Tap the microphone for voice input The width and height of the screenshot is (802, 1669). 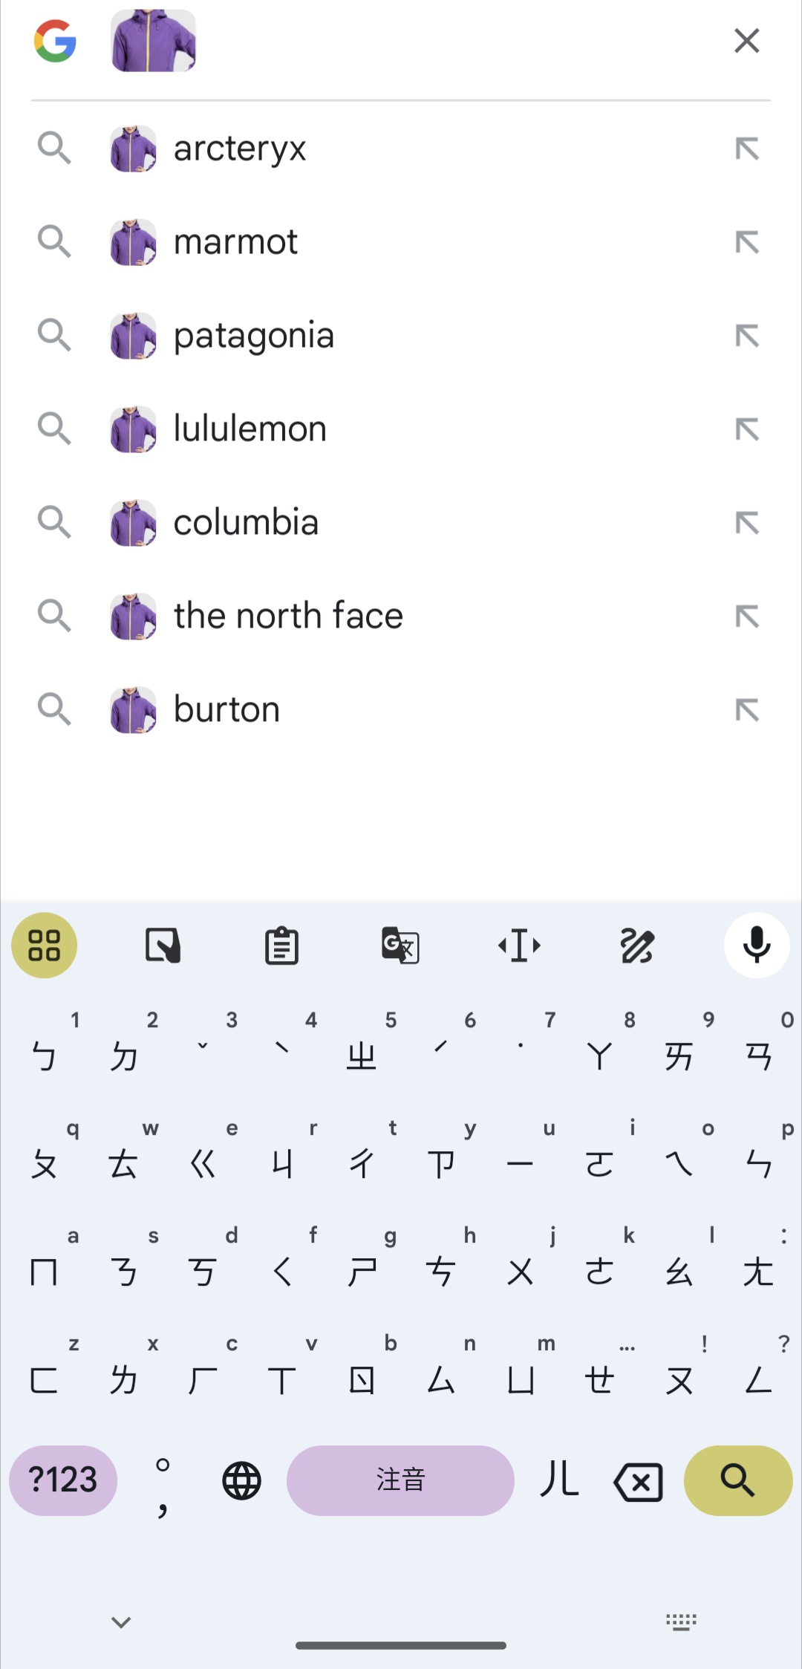tap(756, 945)
